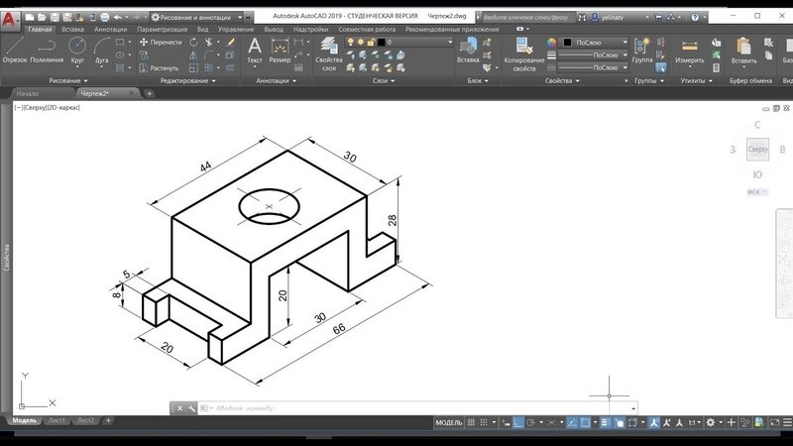Click the Растянуть stretch button
Viewport: 793px width, 446px height.
(159, 67)
